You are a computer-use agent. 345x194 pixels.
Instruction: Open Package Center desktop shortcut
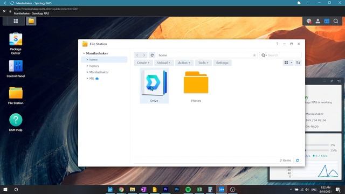(16, 44)
